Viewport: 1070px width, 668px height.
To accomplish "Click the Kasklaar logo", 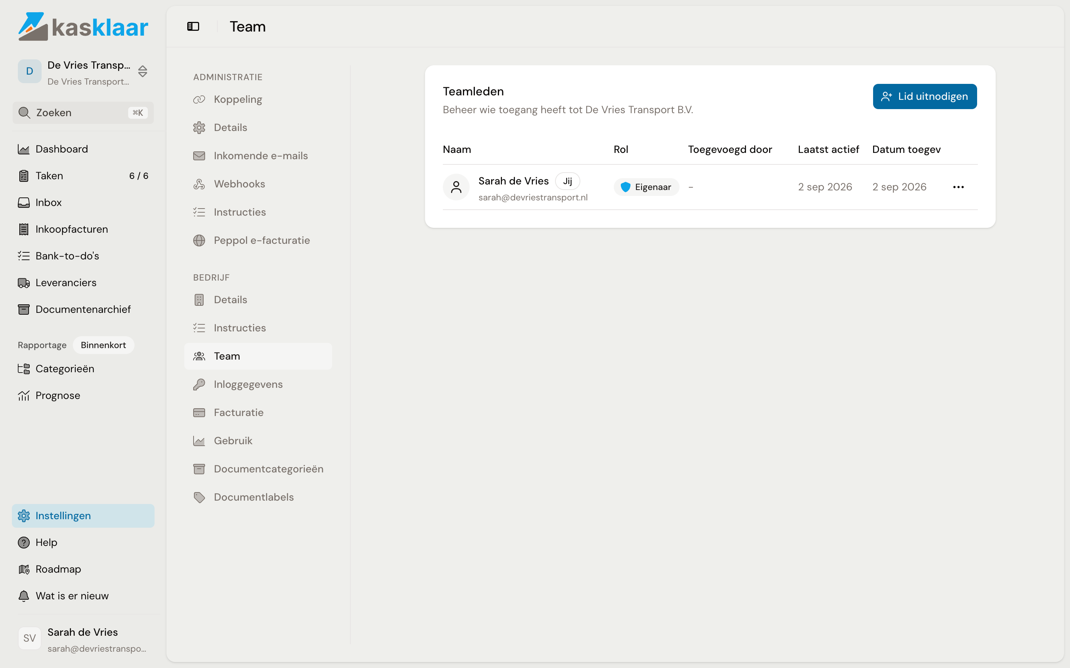I will [x=83, y=26].
